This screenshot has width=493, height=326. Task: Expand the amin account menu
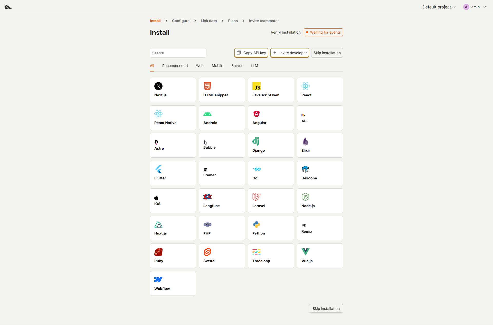tap(475, 7)
